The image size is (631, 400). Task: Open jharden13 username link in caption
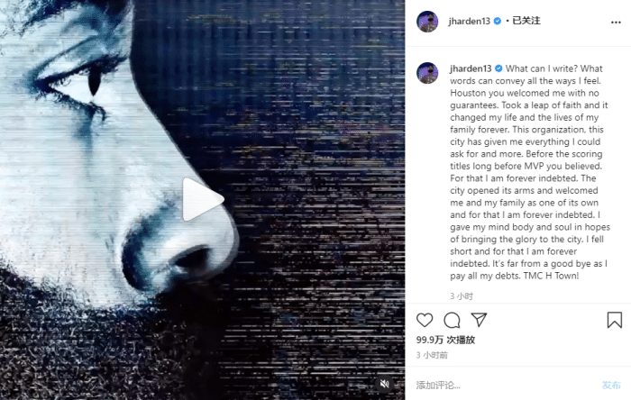point(471,68)
